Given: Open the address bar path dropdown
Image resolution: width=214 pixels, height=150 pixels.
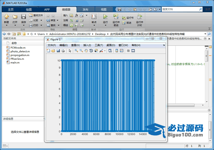Looking at the screenshot, I should (205, 34).
